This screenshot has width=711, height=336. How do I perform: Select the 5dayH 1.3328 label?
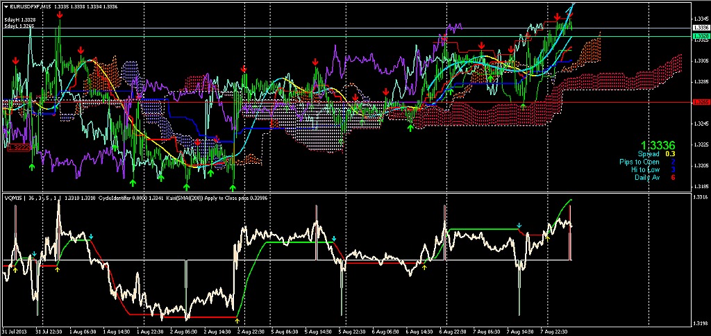19,19
